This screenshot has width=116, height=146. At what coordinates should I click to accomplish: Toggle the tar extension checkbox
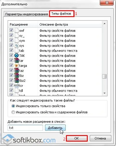click(11, 60)
